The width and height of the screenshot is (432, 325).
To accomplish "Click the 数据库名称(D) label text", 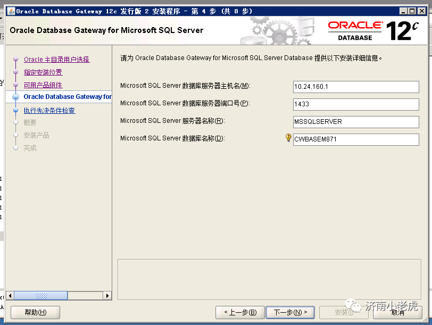I will [172, 138].
